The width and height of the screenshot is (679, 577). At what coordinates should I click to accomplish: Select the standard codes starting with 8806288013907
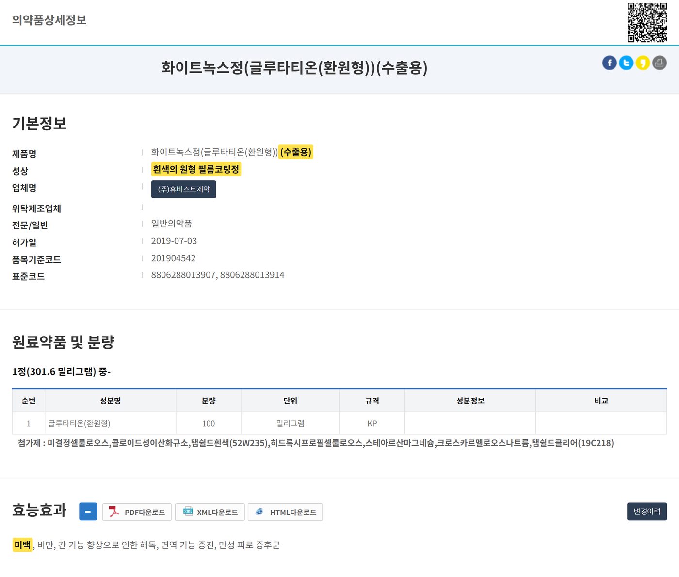click(x=218, y=275)
